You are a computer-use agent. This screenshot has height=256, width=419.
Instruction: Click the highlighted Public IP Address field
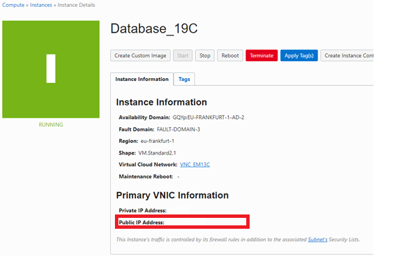tap(182, 221)
